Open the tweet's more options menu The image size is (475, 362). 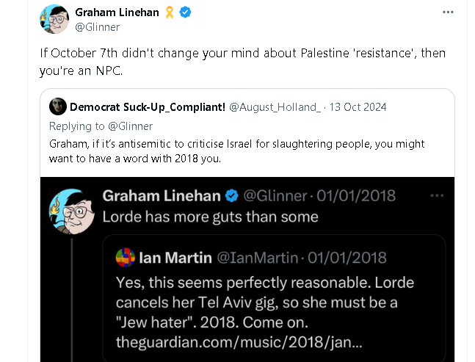(x=448, y=12)
